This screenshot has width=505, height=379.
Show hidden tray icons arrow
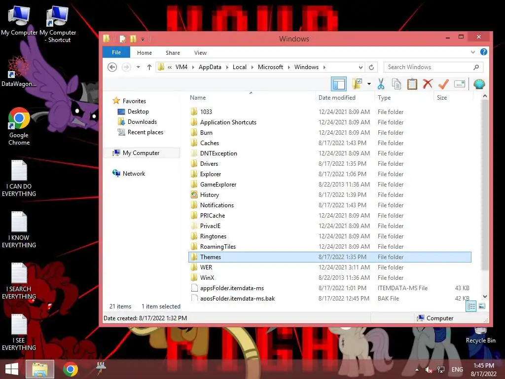(417, 369)
